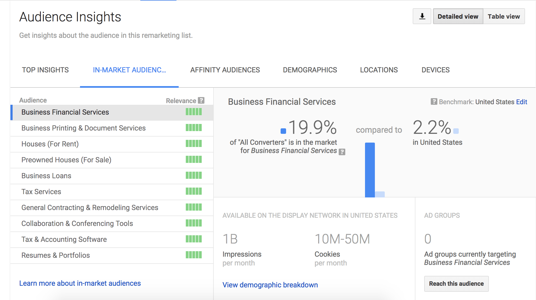Open View demographic breakdown link
This screenshot has width=536, height=300.
[270, 285]
